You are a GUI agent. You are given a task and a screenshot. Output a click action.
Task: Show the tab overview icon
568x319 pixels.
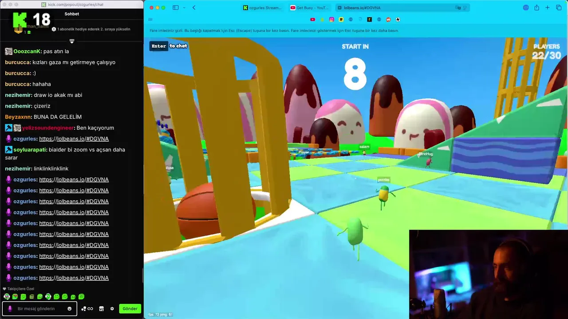click(x=559, y=8)
